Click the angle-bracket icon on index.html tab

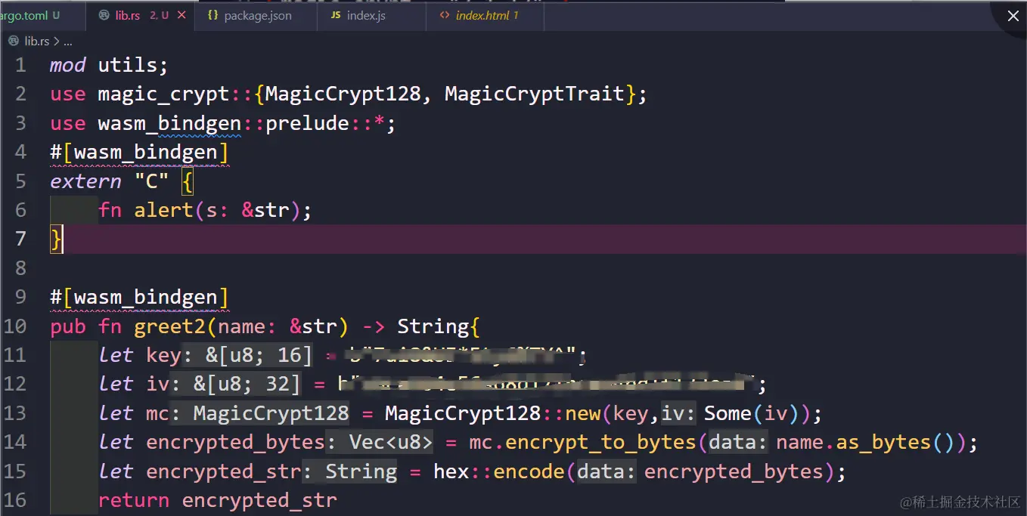coord(444,15)
